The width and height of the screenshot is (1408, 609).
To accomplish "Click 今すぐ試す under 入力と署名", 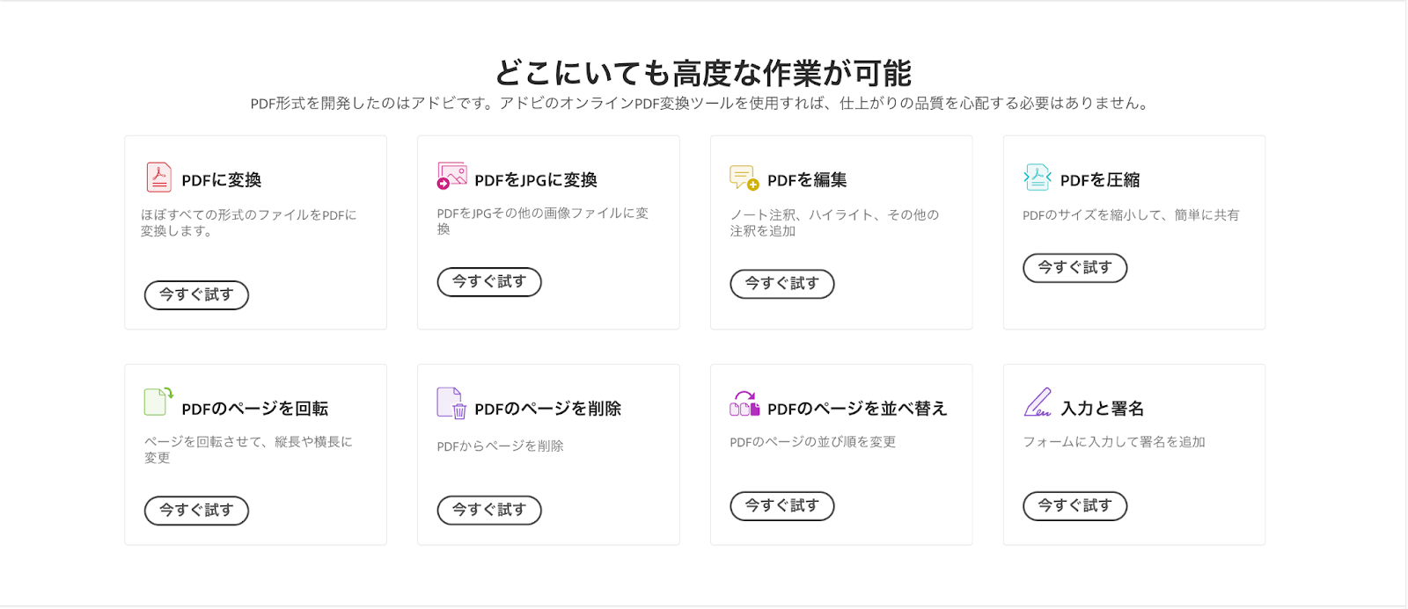I will pos(1075,506).
